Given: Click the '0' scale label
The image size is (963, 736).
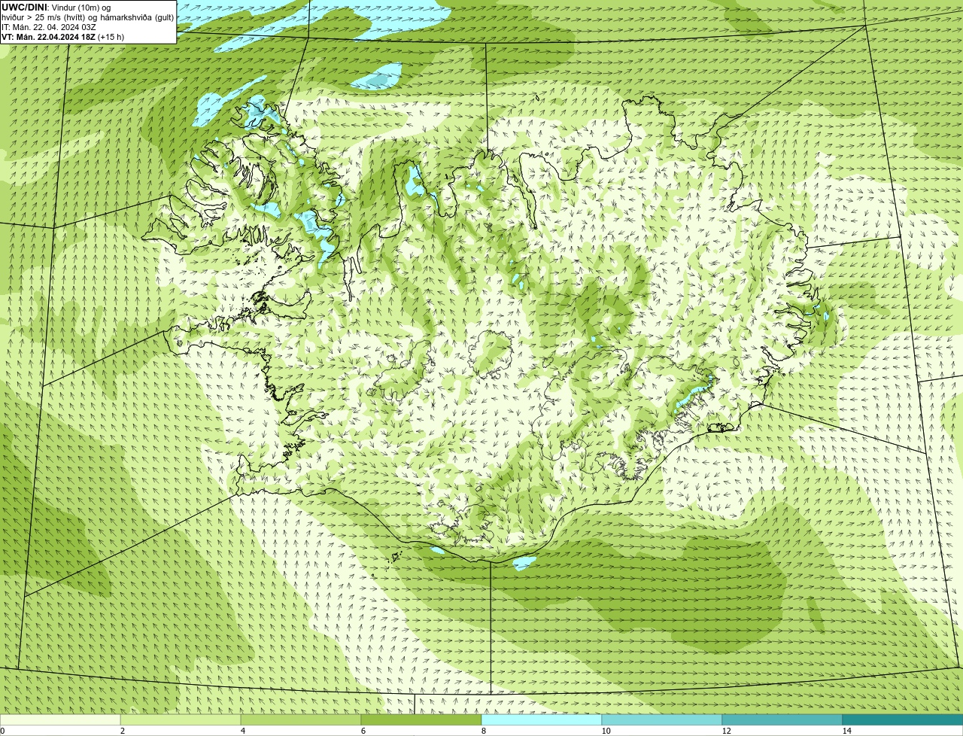Looking at the screenshot, I should (x=2, y=731).
